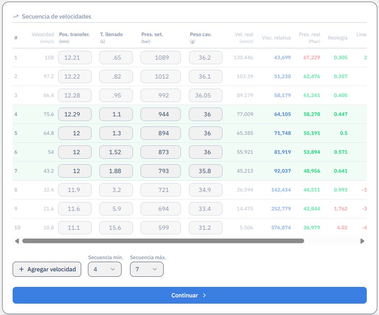Viewport: 379px width, 315px height.
Task: Select Peso cav. field in row 6
Action: [x=206, y=152]
